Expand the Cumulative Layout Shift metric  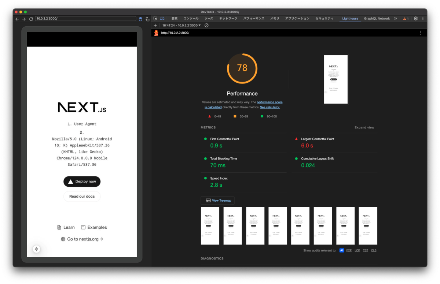[x=334, y=162]
